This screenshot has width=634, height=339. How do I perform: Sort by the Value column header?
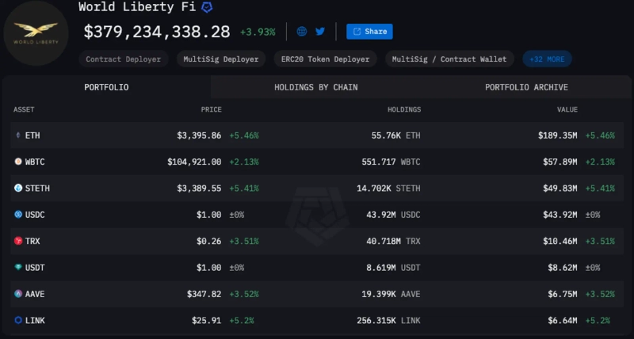tap(567, 109)
